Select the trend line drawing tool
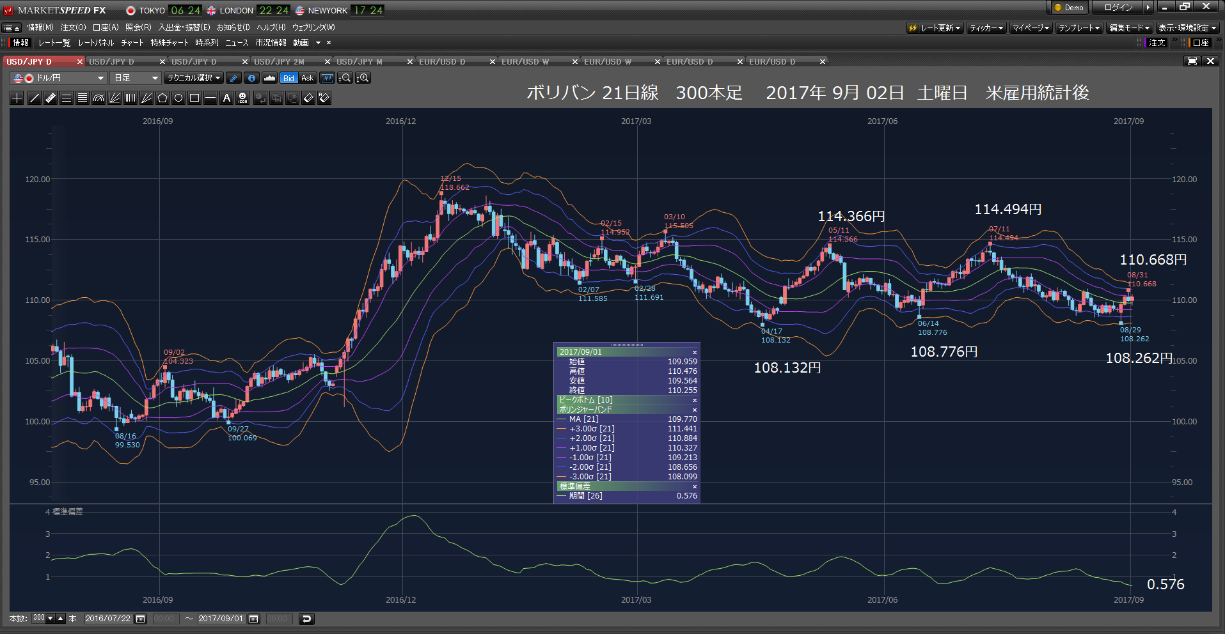The width and height of the screenshot is (1225, 634). coord(35,98)
